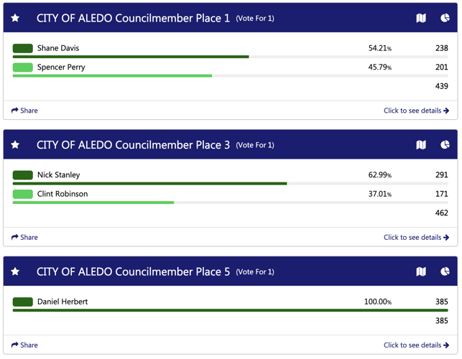
Task: Share the Place 3 results
Action: tap(24, 238)
